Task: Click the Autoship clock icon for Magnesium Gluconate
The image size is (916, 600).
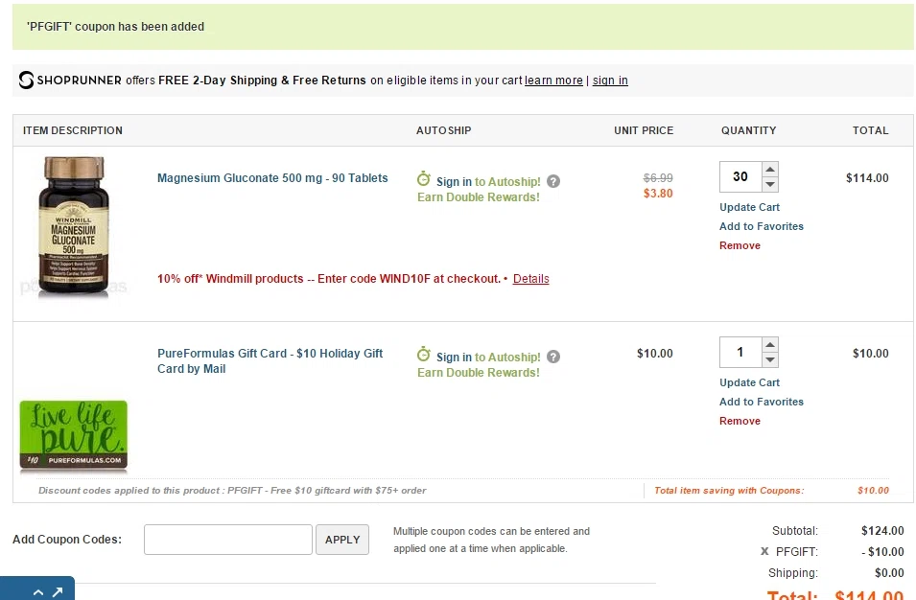Action: click(424, 178)
